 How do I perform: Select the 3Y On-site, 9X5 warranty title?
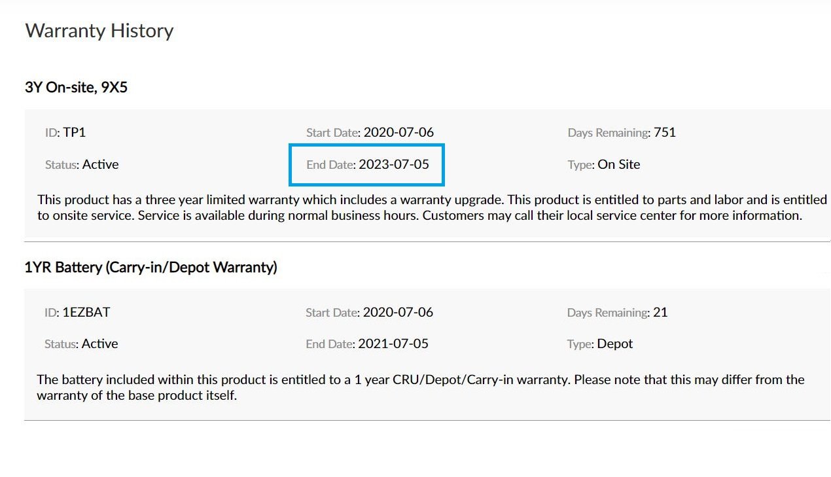point(76,87)
